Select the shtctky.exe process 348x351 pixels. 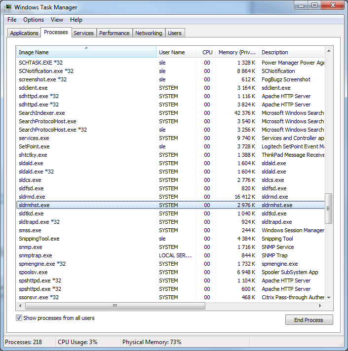coord(170,155)
